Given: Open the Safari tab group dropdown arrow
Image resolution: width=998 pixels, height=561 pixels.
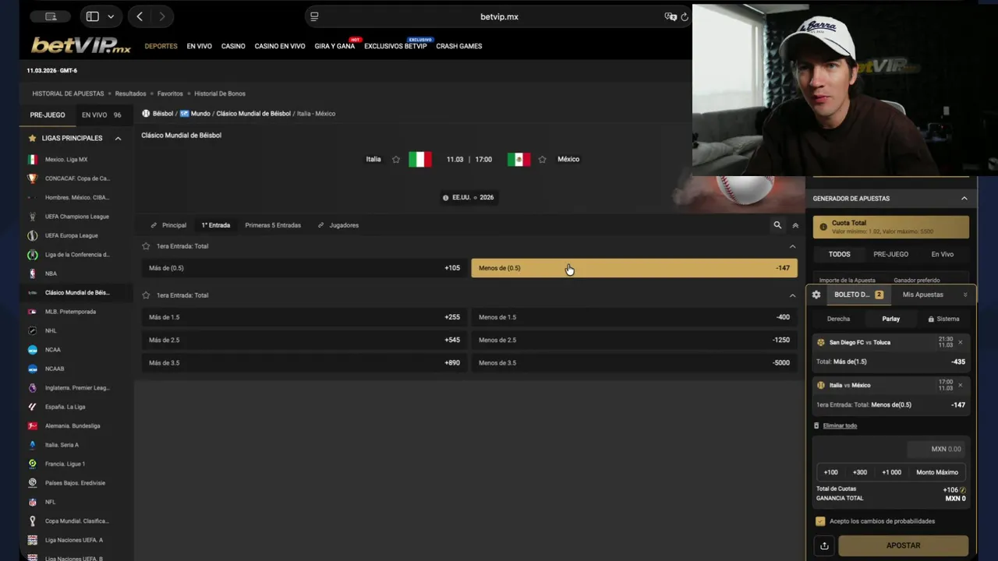Looking at the screenshot, I should coord(111,16).
